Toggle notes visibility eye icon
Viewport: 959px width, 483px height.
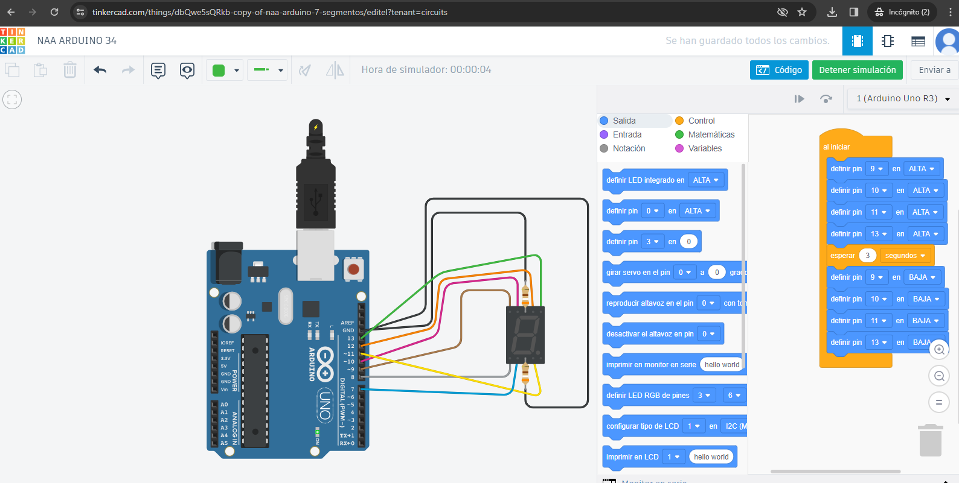click(187, 71)
